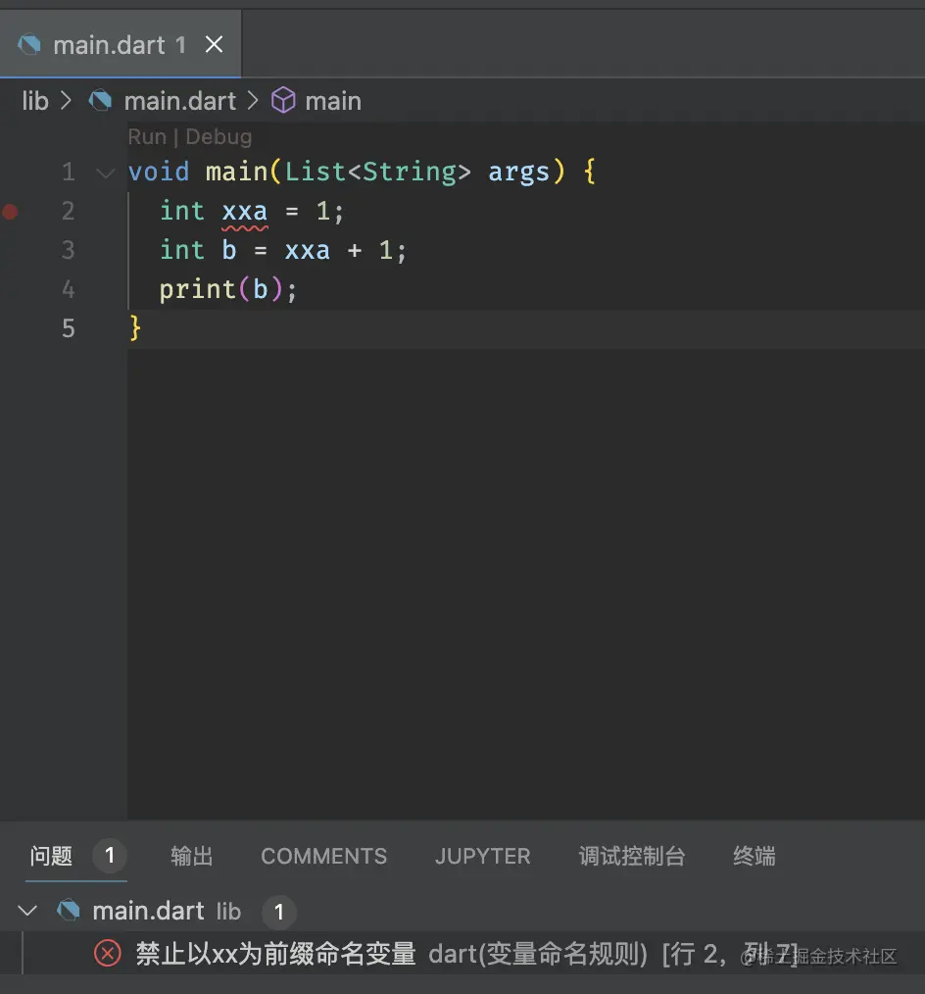The image size is (925, 994).
Task: Click the problems count badge 1
Action: click(110, 856)
